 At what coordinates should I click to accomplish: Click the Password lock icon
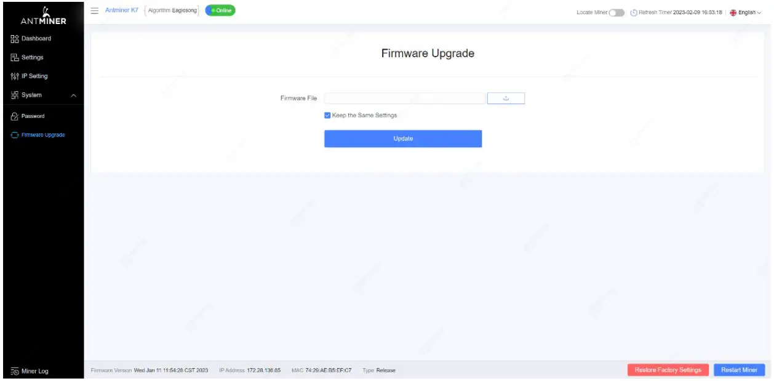coord(15,116)
